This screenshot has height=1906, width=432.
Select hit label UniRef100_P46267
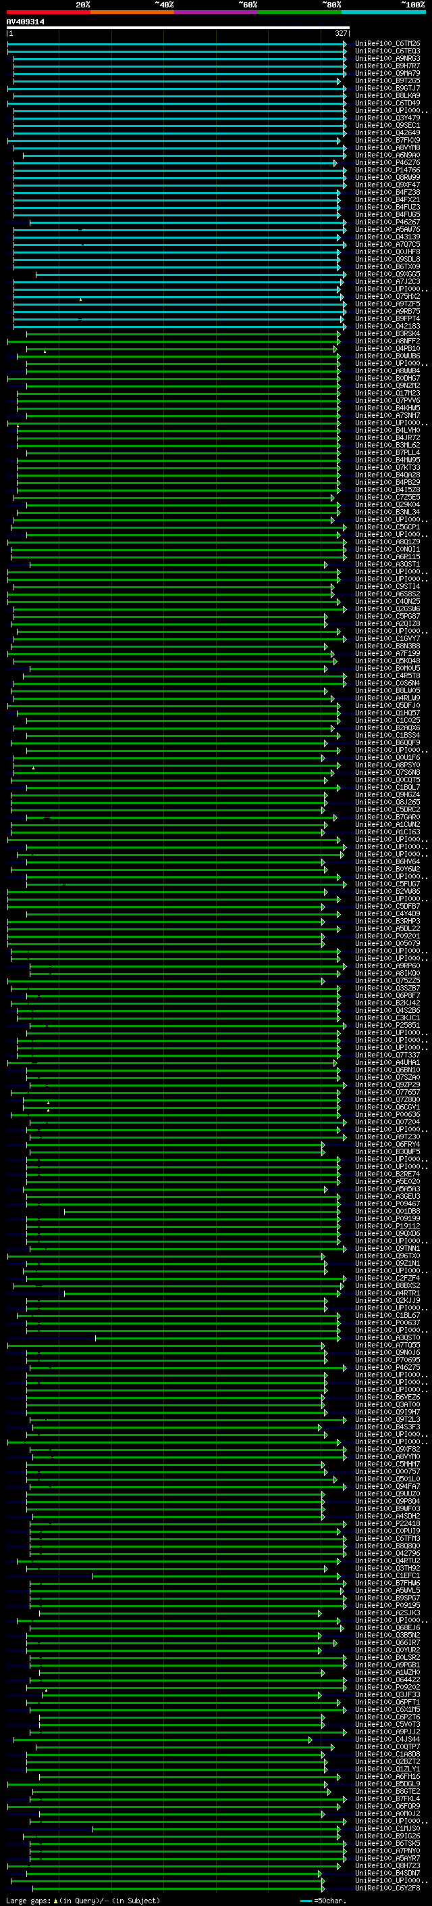(x=387, y=222)
